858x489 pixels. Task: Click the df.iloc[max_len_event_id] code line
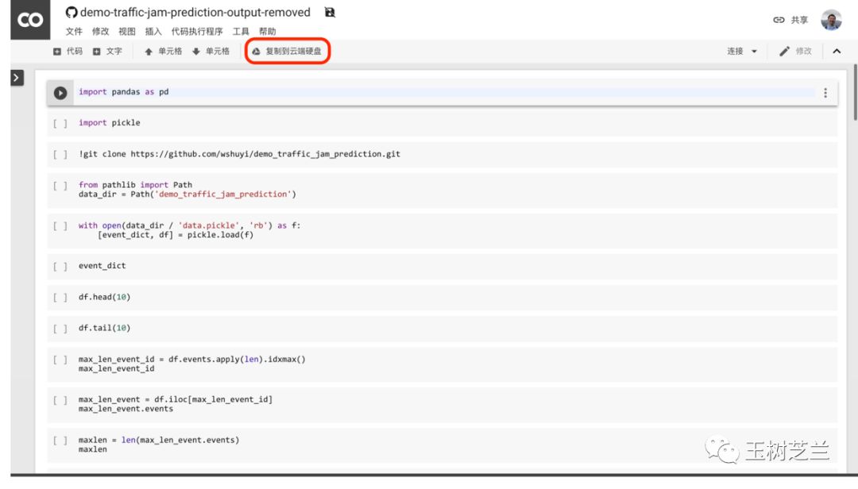click(175, 399)
